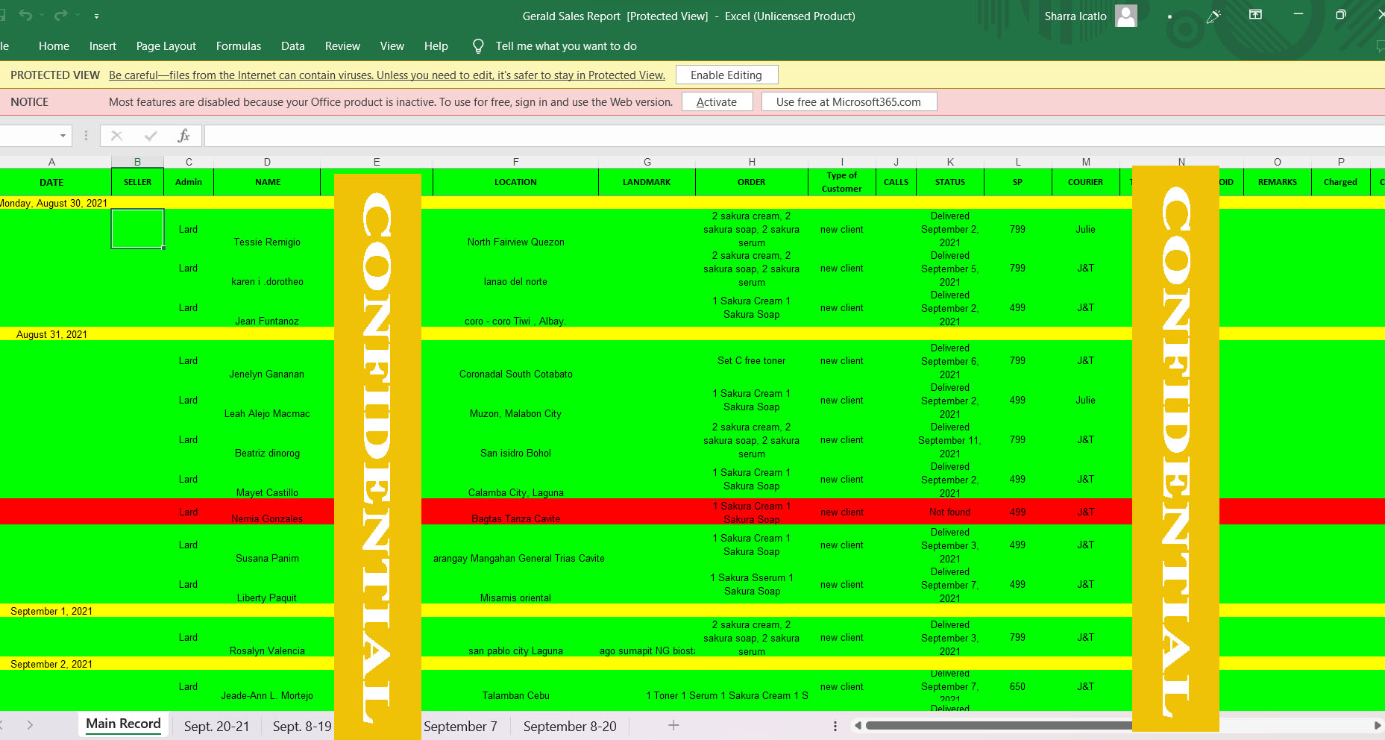Click the Coronadal South Cotabato location cell

(515, 361)
